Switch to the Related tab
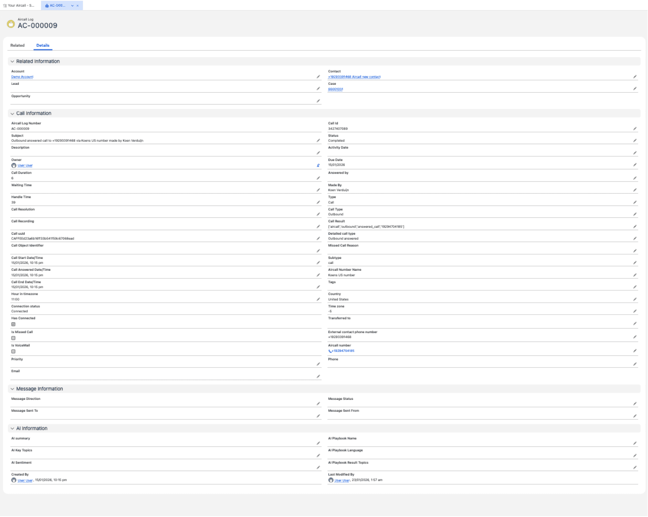Image resolution: width=648 pixels, height=517 pixels. tap(17, 45)
